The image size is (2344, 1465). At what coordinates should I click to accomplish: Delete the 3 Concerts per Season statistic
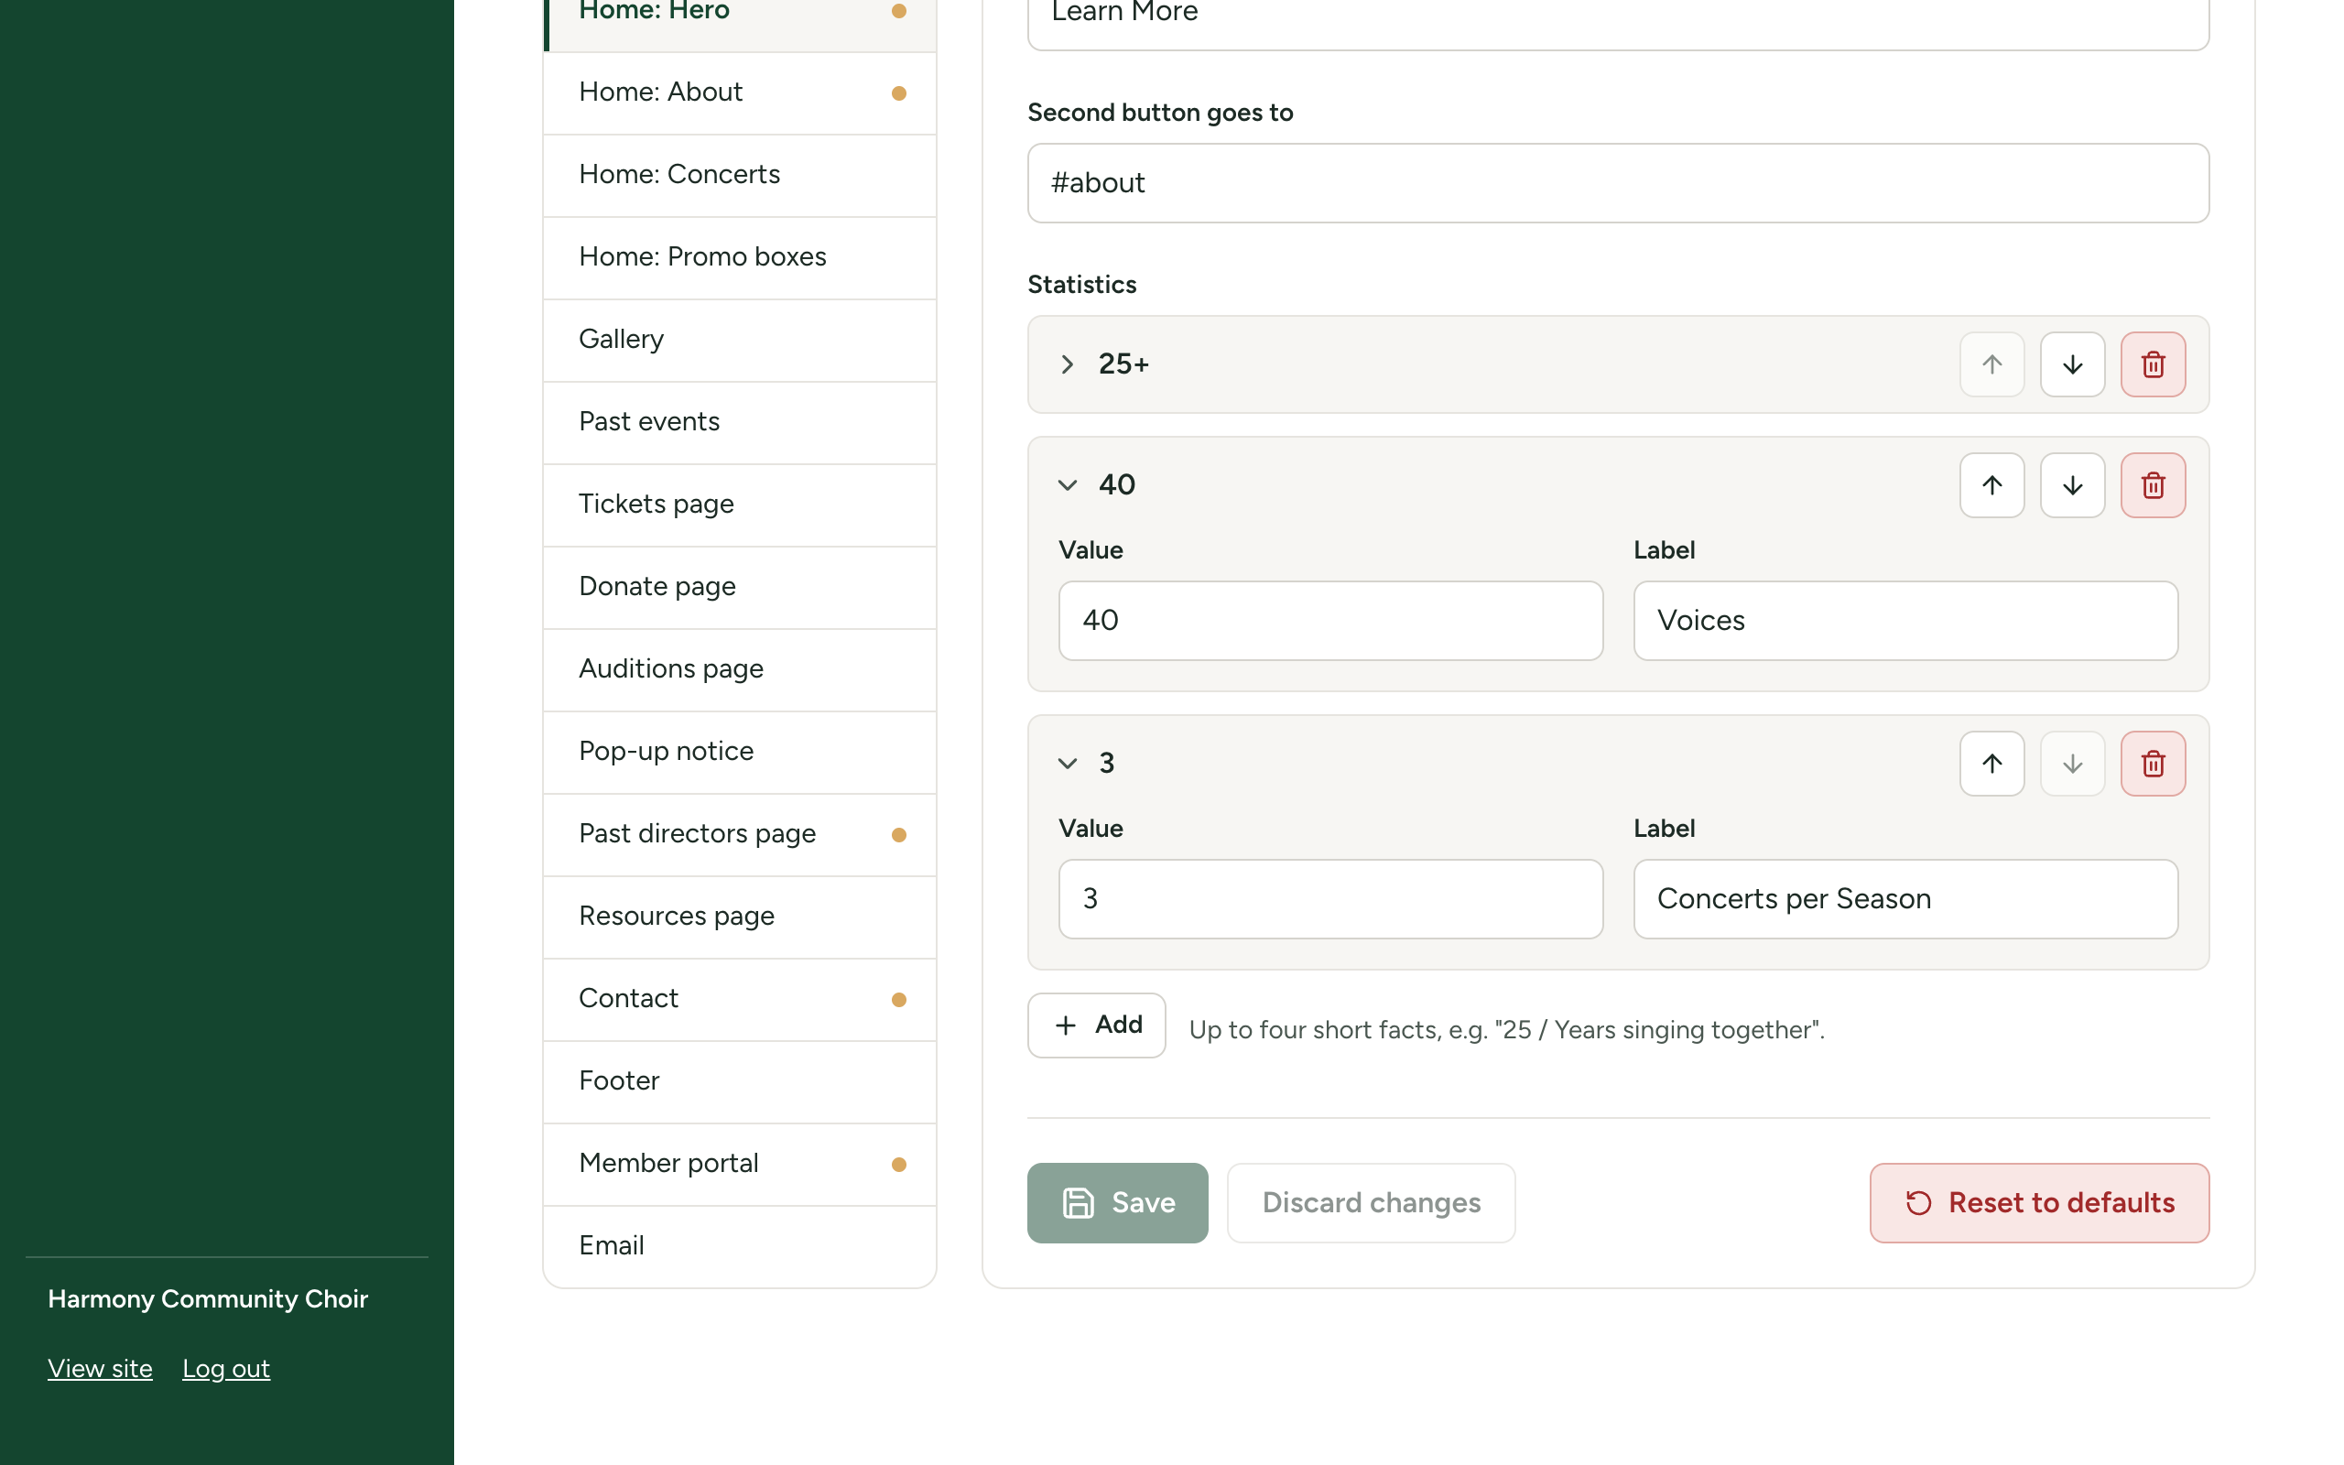click(x=2153, y=764)
